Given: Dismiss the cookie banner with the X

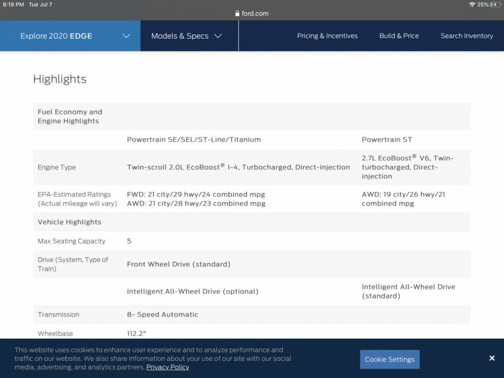Looking at the screenshot, I should (x=491, y=358).
